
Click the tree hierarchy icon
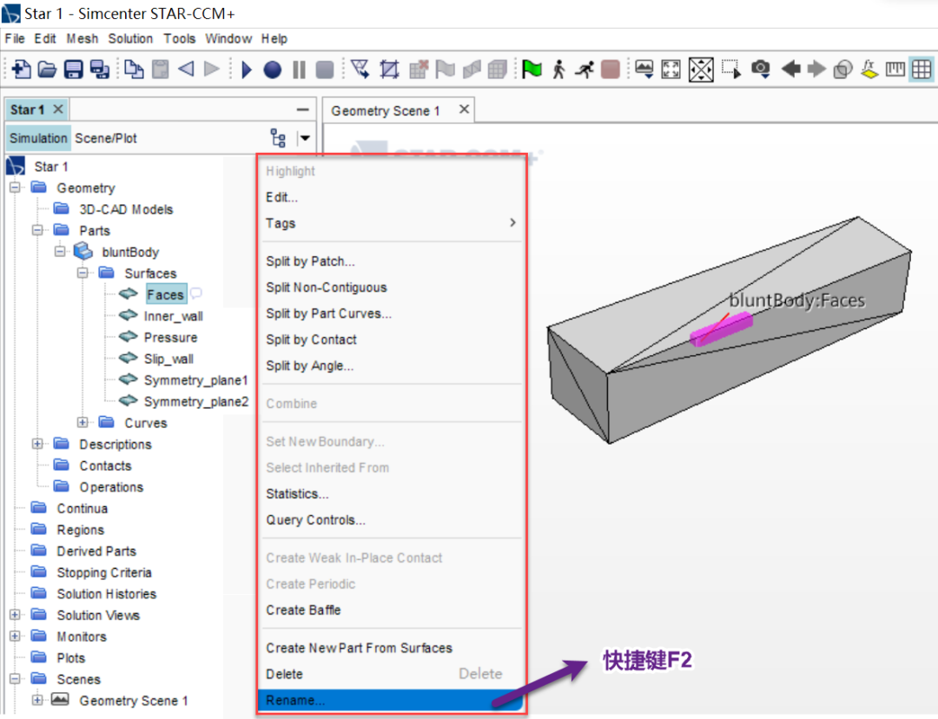pyautogui.click(x=278, y=138)
